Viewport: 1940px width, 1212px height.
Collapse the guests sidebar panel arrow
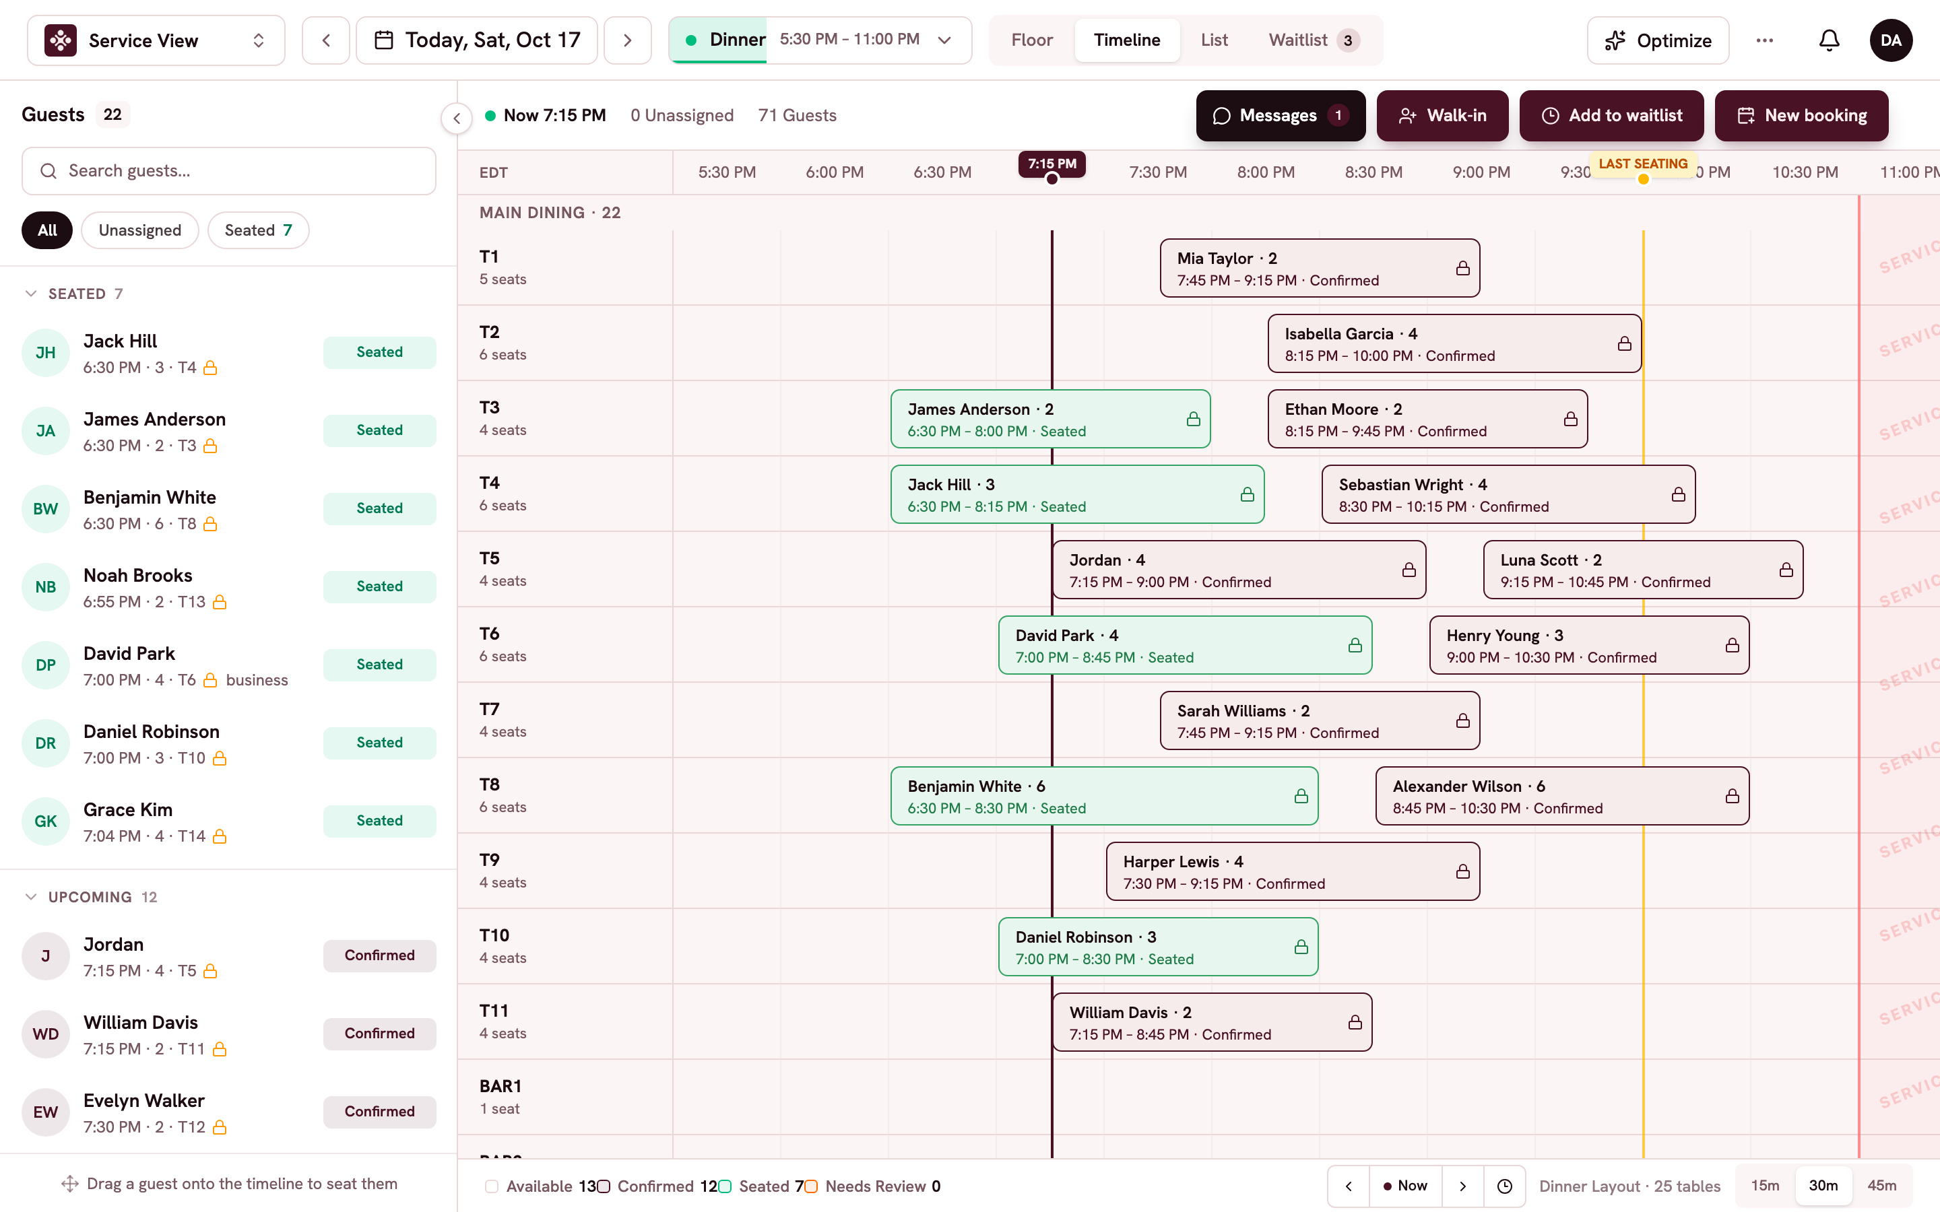(457, 119)
